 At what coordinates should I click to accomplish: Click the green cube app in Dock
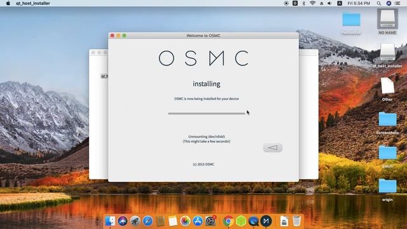(x=241, y=221)
